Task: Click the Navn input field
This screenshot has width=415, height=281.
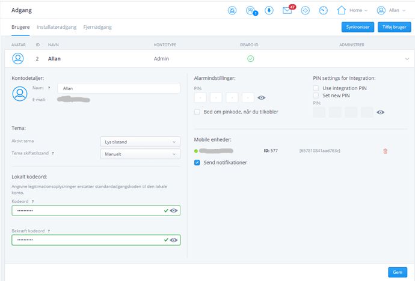Action: pyautogui.click(x=118, y=88)
